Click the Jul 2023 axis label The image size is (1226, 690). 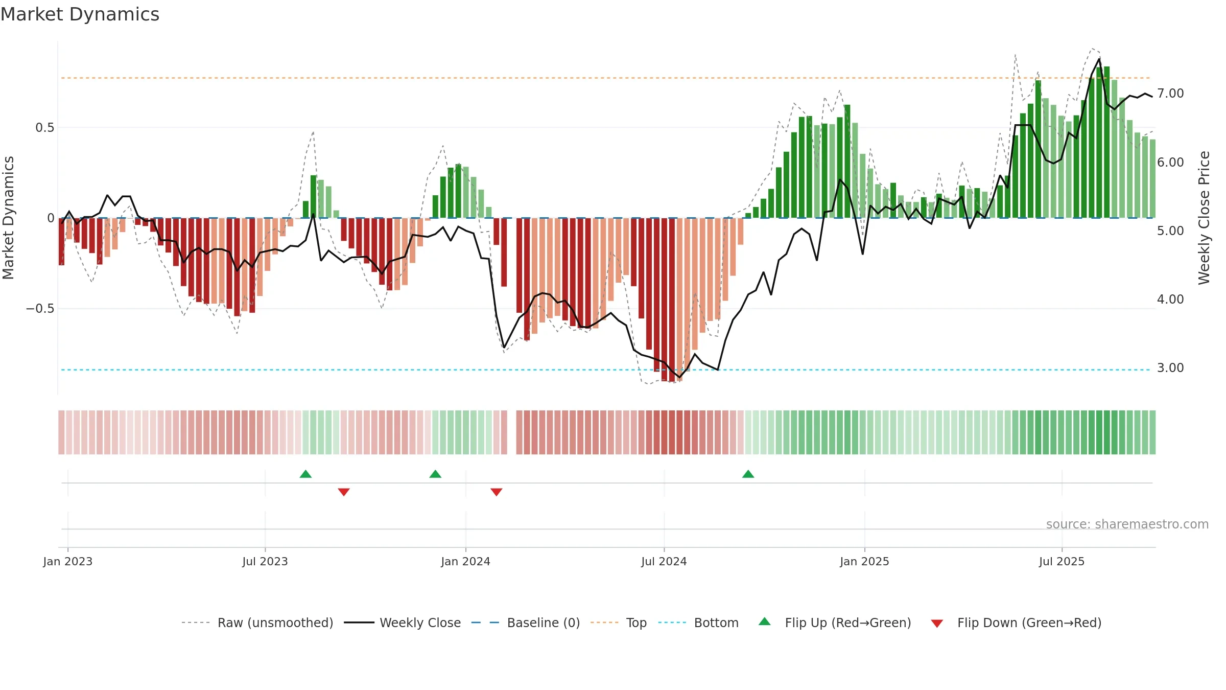(265, 561)
